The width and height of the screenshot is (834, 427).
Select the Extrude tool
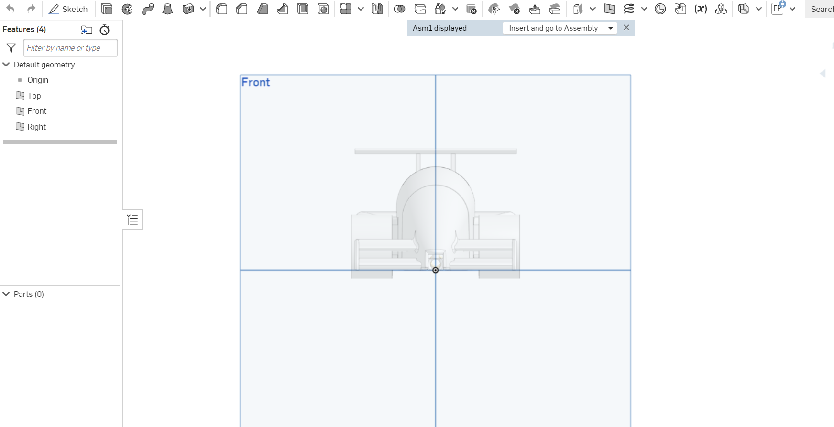pos(107,9)
